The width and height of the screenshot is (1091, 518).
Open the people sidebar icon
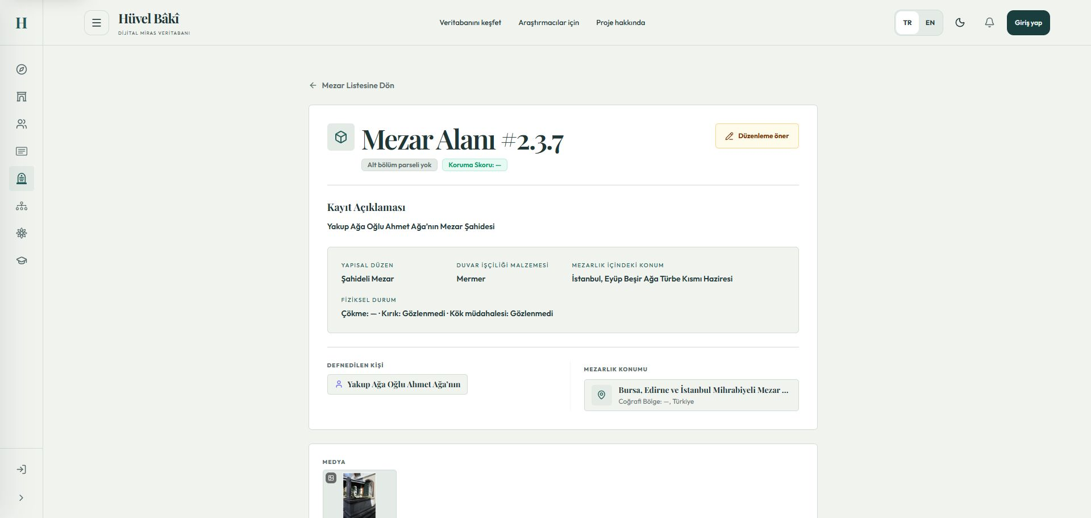(22, 124)
